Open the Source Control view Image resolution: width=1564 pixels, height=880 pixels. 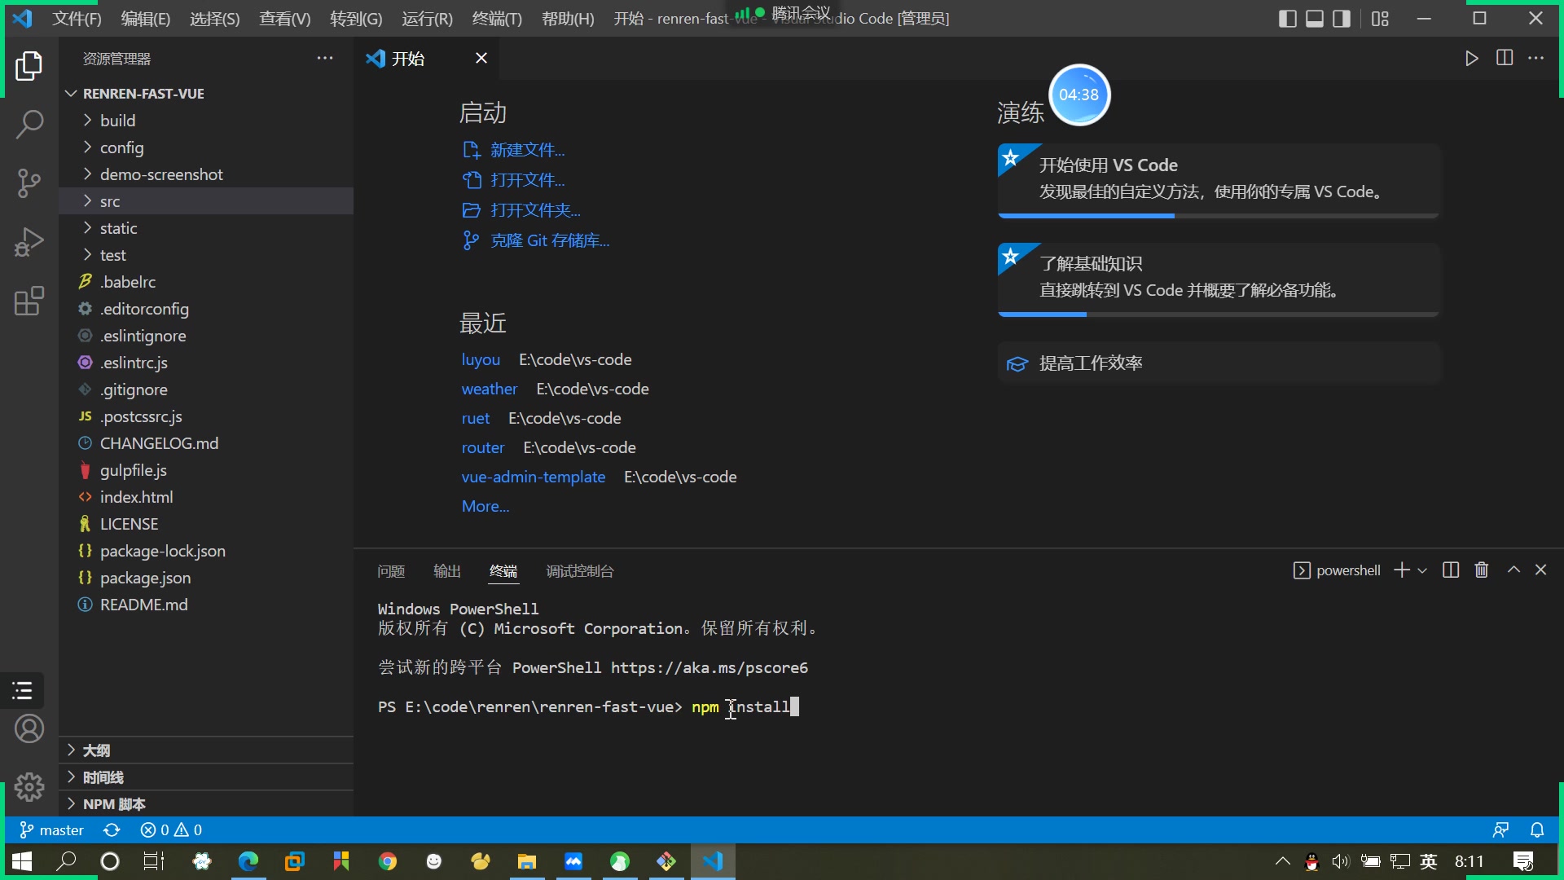click(29, 183)
